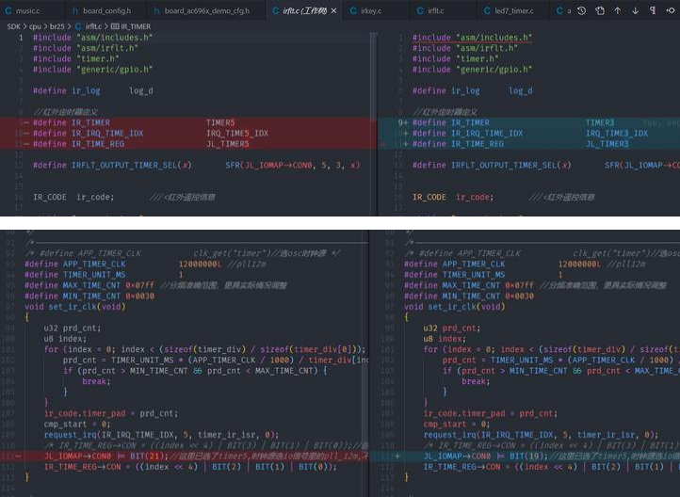Go to previous change with up arrow

617,11
